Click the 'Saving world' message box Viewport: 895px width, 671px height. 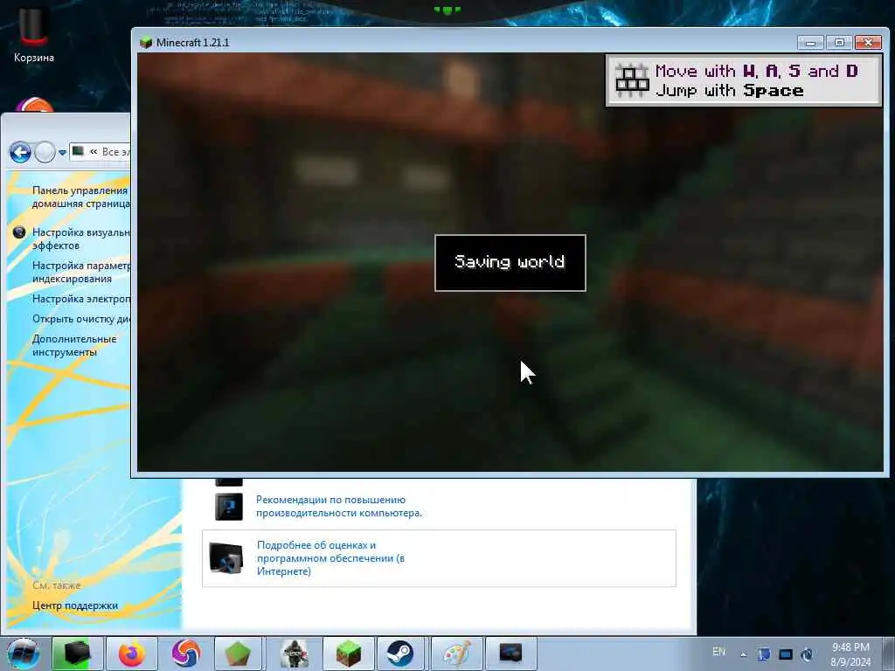point(510,262)
